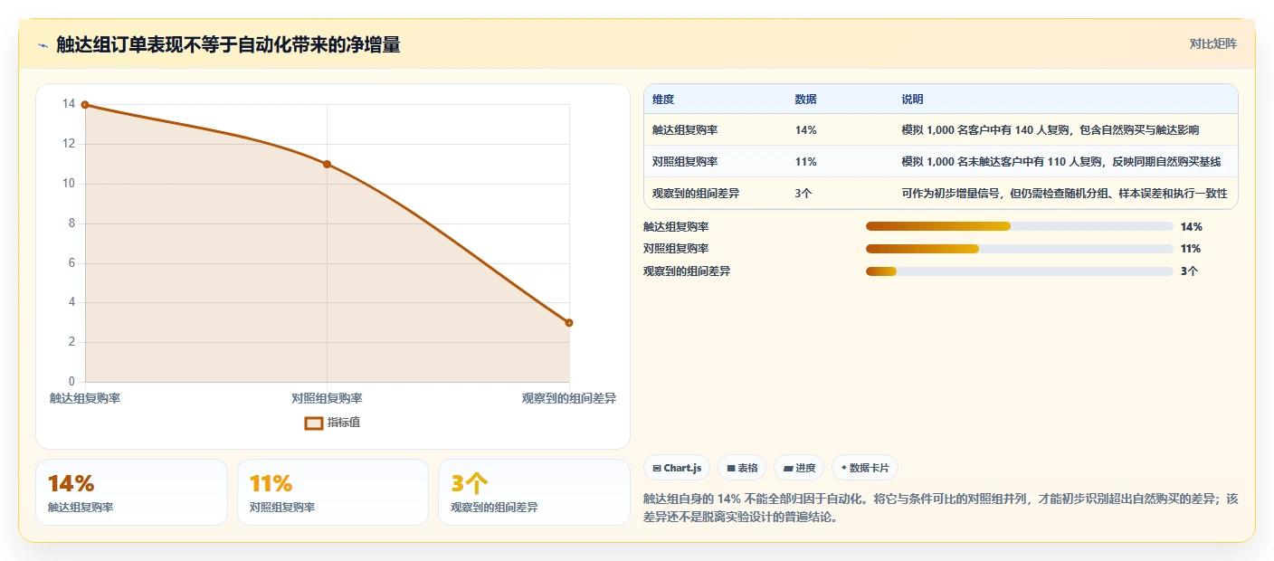The width and height of the screenshot is (1274, 561).
Task: Toggle the 指标值 legend swatch
Action: click(x=314, y=423)
